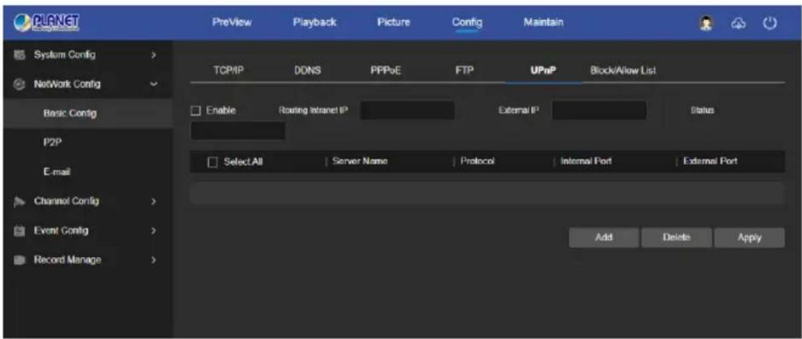Click the External Port column header
Screen dimensions: 802x339
point(710,161)
